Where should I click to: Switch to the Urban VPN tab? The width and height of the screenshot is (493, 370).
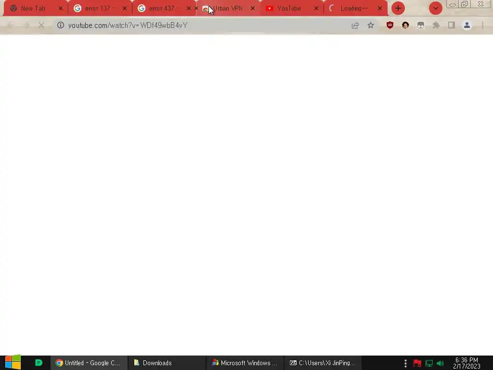click(x=228, y=9)
